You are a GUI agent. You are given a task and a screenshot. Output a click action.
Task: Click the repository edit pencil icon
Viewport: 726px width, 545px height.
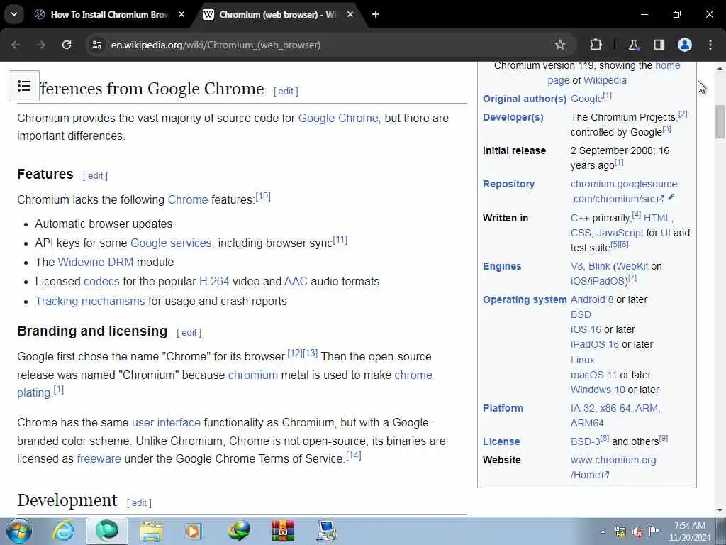click(x=671, y=197)
